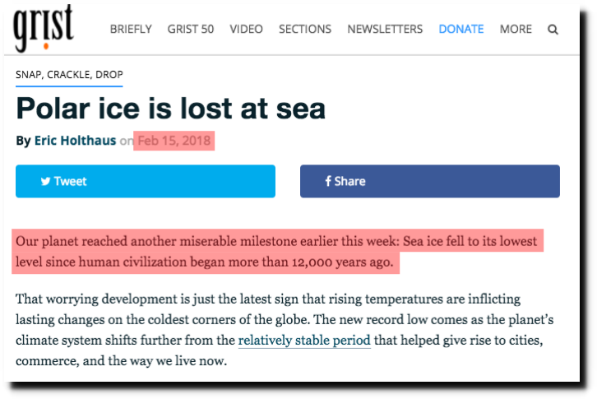Click the highlighted Feb 15, 2018 date
597x399 pixels.
(x=174, y=141)
